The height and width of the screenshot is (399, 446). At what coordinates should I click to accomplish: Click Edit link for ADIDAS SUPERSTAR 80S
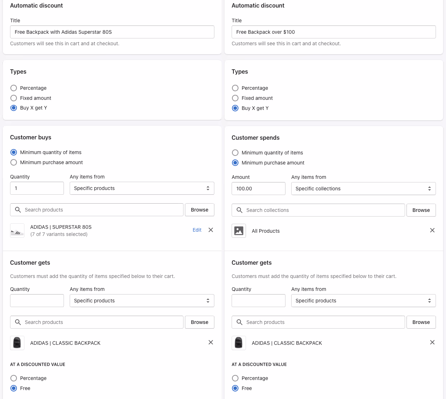(197, 230)
